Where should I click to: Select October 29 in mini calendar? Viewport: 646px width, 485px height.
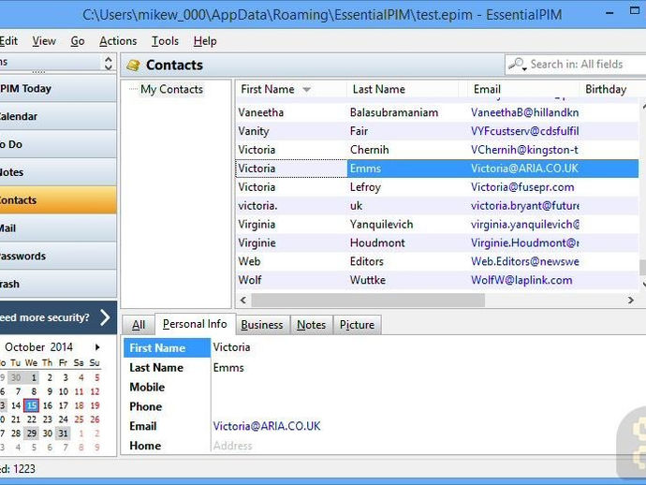[x=32, y=434]
